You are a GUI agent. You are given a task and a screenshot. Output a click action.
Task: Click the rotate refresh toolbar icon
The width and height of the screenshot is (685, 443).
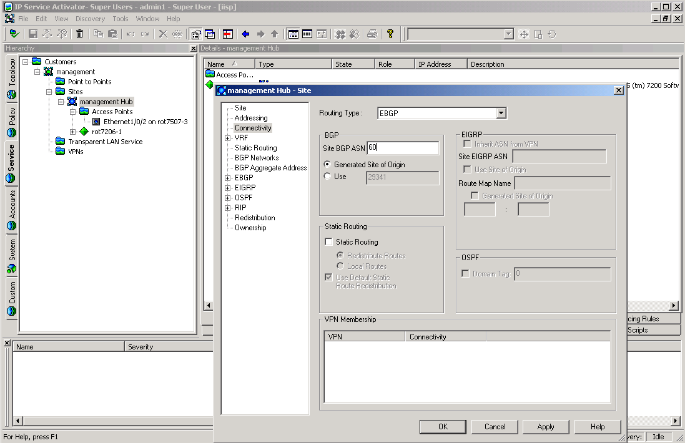552,34
